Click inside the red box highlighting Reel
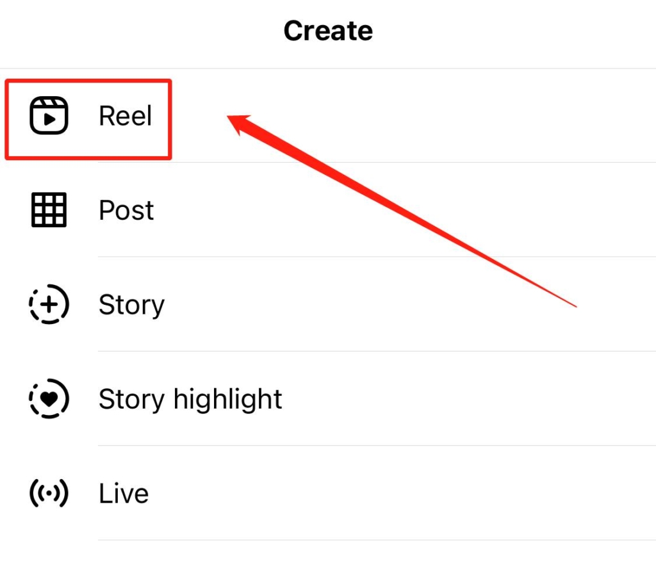Image resolution: width=656 pixels, height=570 pixels. pyautogui.click(x=88, y=117)
